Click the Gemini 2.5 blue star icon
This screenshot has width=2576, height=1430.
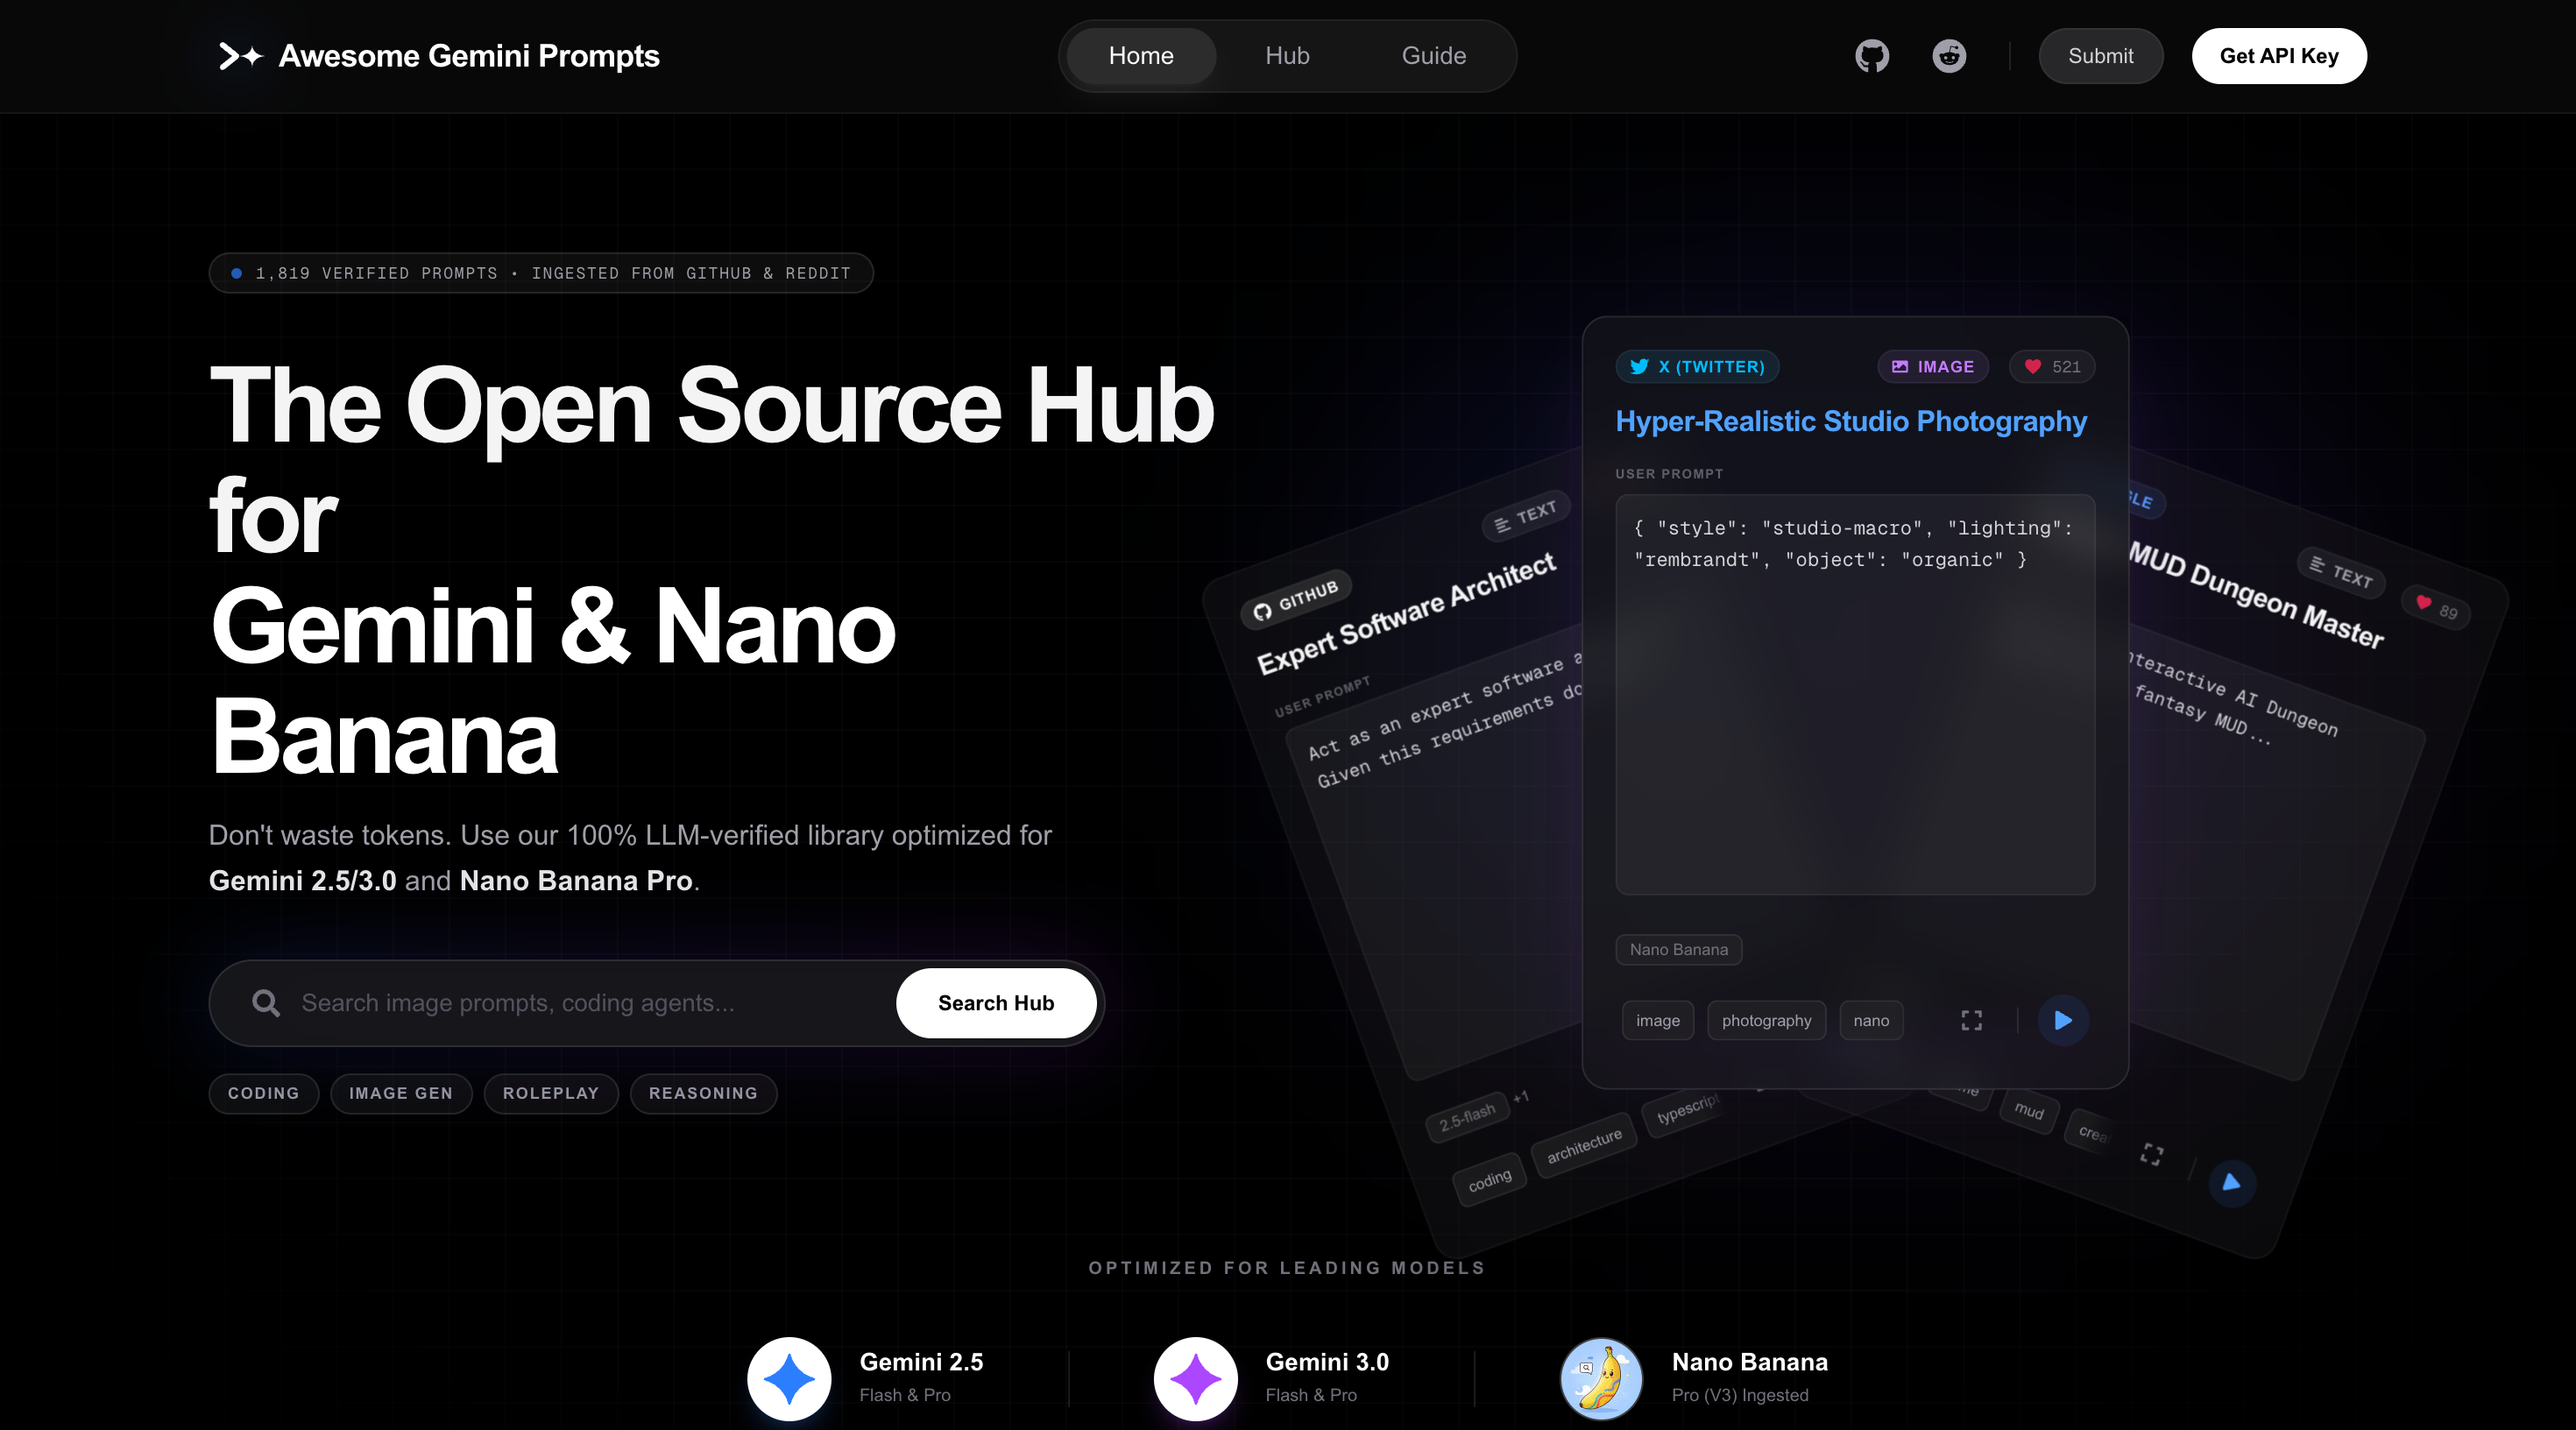tap(789, 1378)
